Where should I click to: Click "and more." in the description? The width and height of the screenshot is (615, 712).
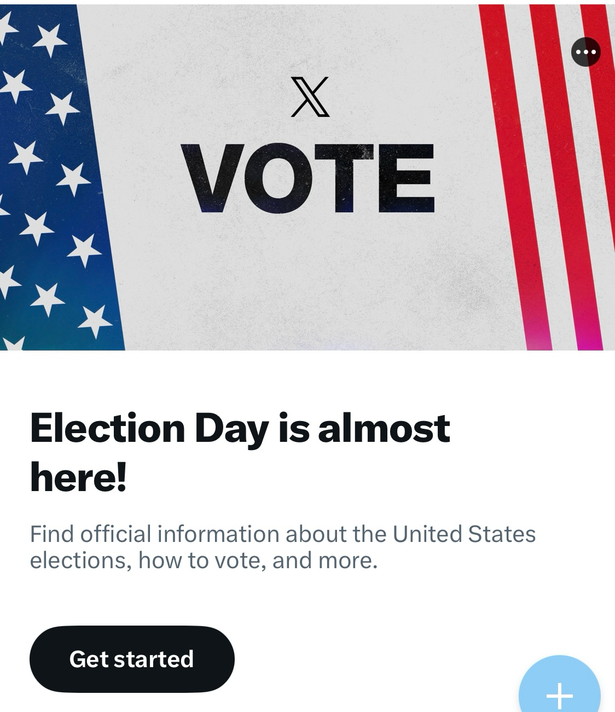point(325,561)
